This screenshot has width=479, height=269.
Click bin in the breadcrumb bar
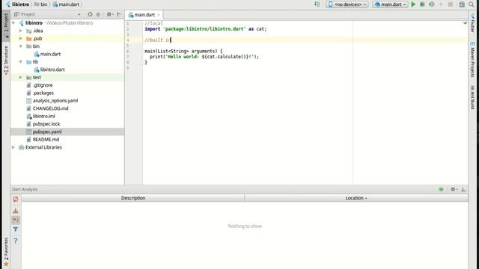[x=44, y=4]
